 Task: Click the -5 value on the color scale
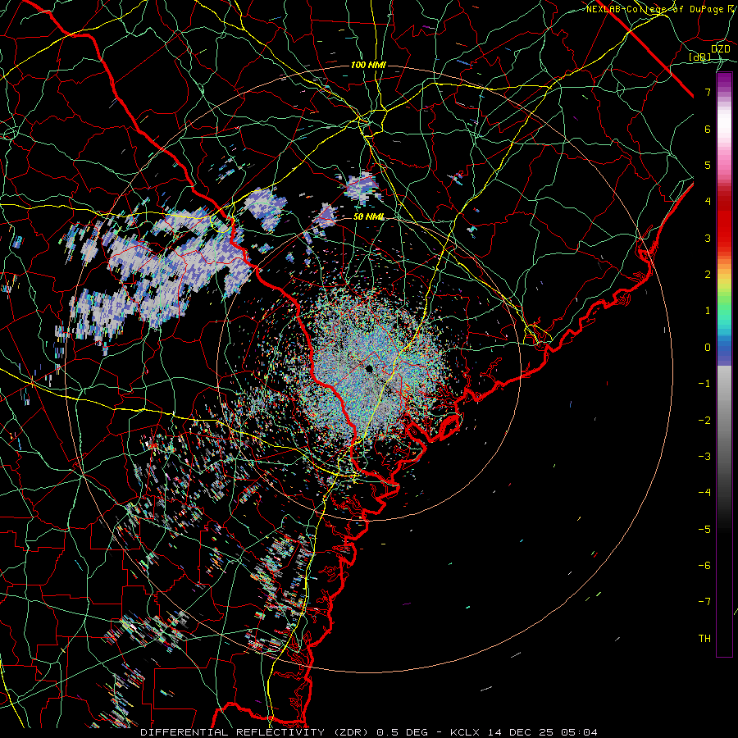point(704,530)
